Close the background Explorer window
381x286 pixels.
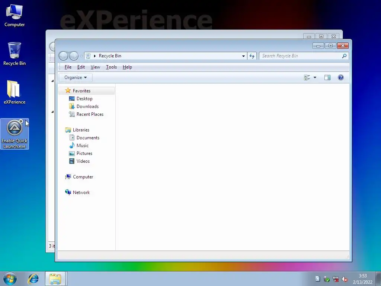pyautogui.click(x=334, y=36)
